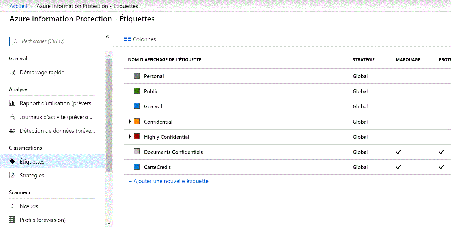
Task: Click Global strategy in Highly Confidential row
Action: [360, 137]
